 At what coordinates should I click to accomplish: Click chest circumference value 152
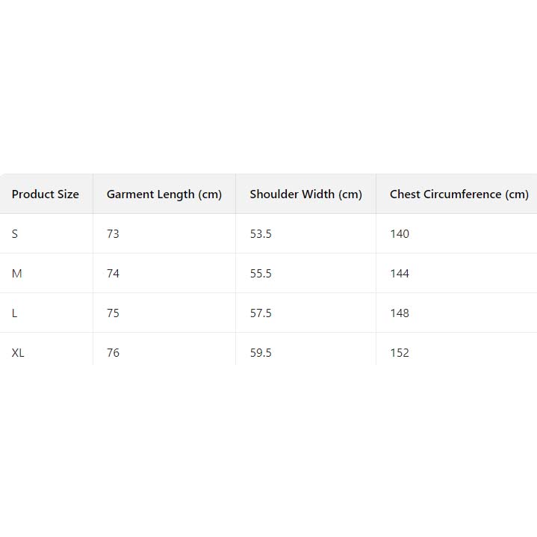[x=400, y=353]
